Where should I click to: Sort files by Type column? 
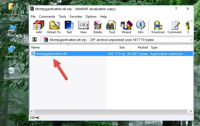[x=170, y=47]
